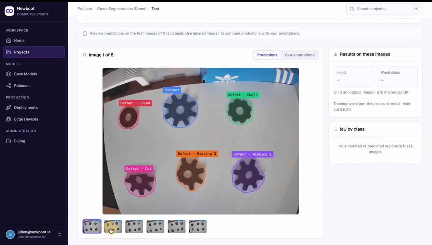Click the Defect - Missing 3 label

point(197,154)
